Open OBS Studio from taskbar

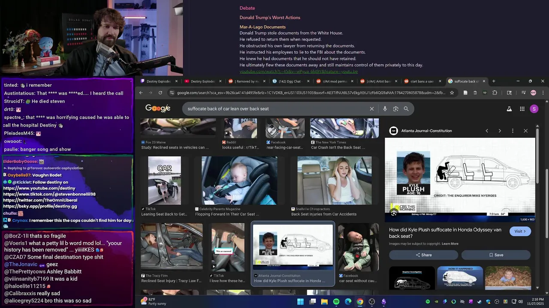click(372, 302)
